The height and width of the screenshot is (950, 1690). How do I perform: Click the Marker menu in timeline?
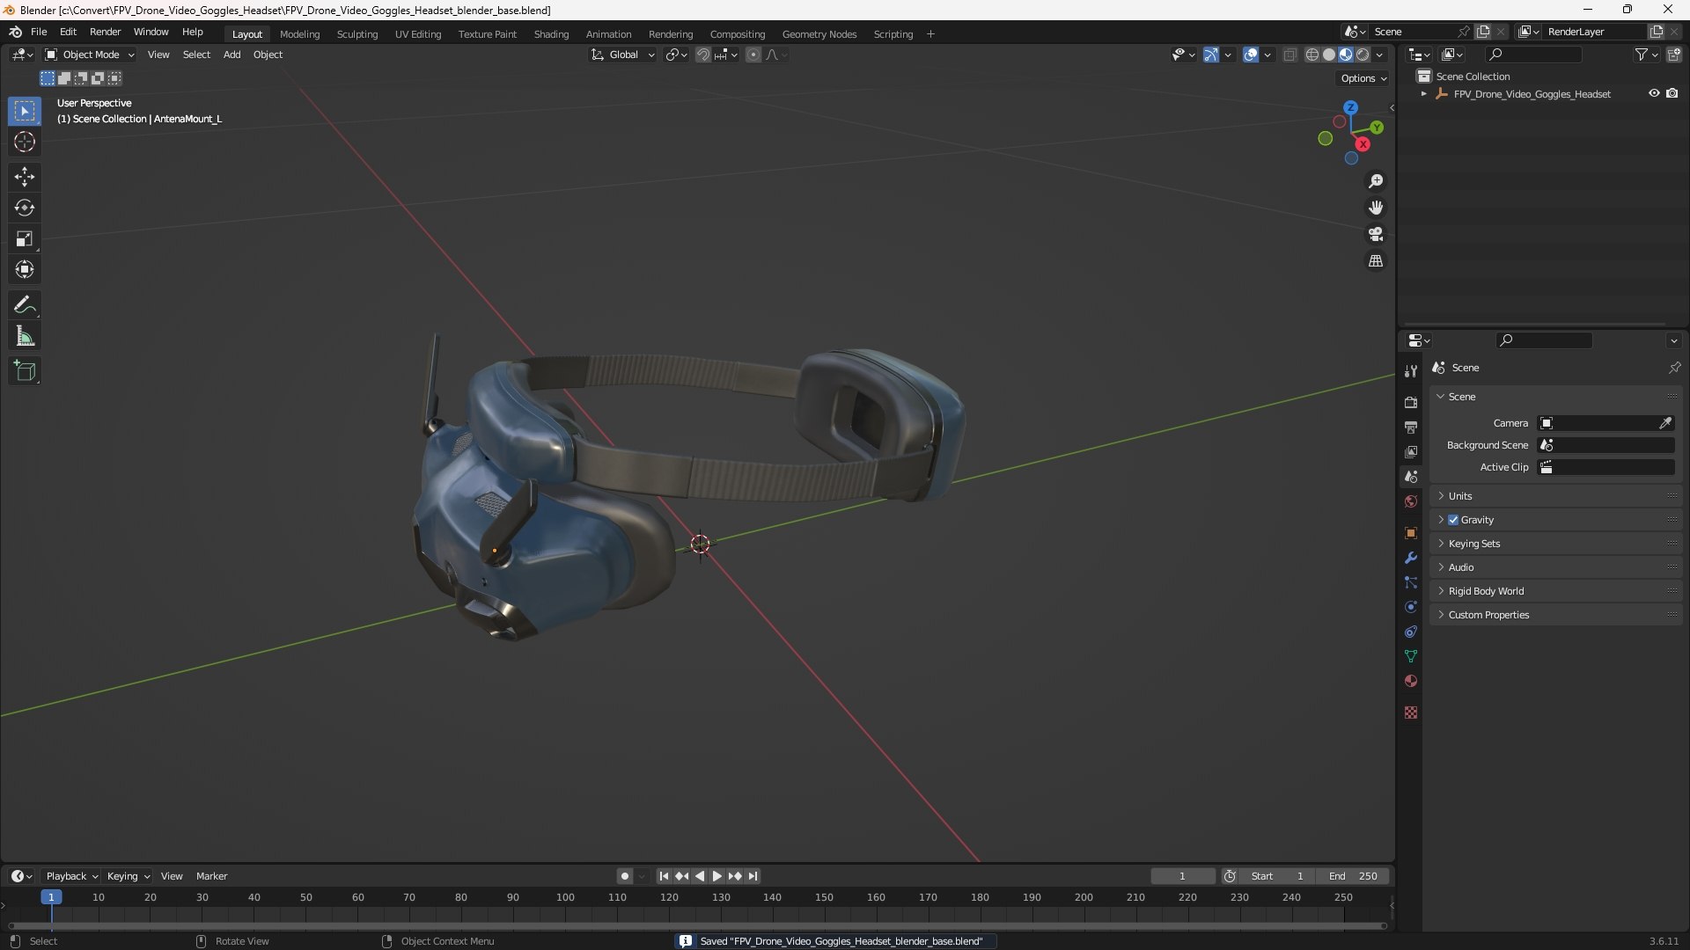pyautogui.click(x=211, y=876)
